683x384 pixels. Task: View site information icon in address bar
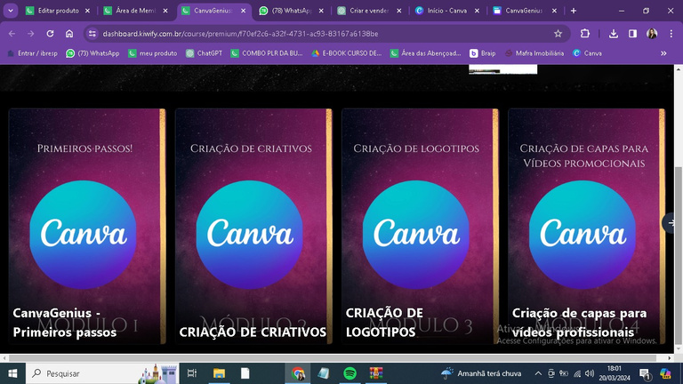[92, 34]
